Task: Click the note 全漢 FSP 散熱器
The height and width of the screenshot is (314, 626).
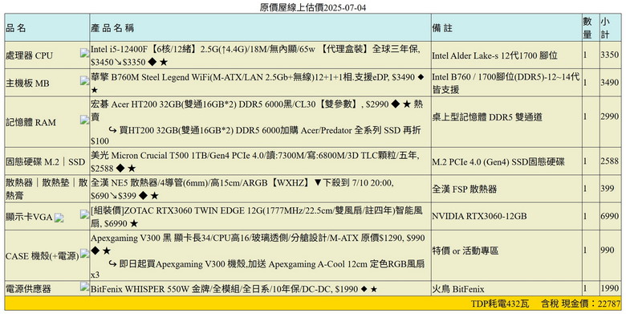Action: [465, 189]
